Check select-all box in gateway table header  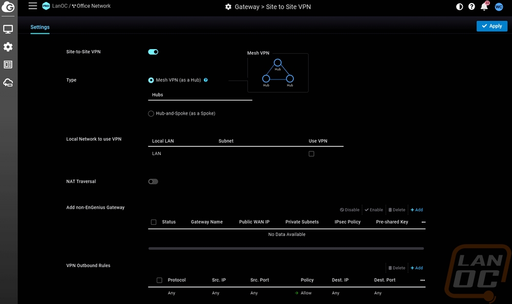(154, 222)
